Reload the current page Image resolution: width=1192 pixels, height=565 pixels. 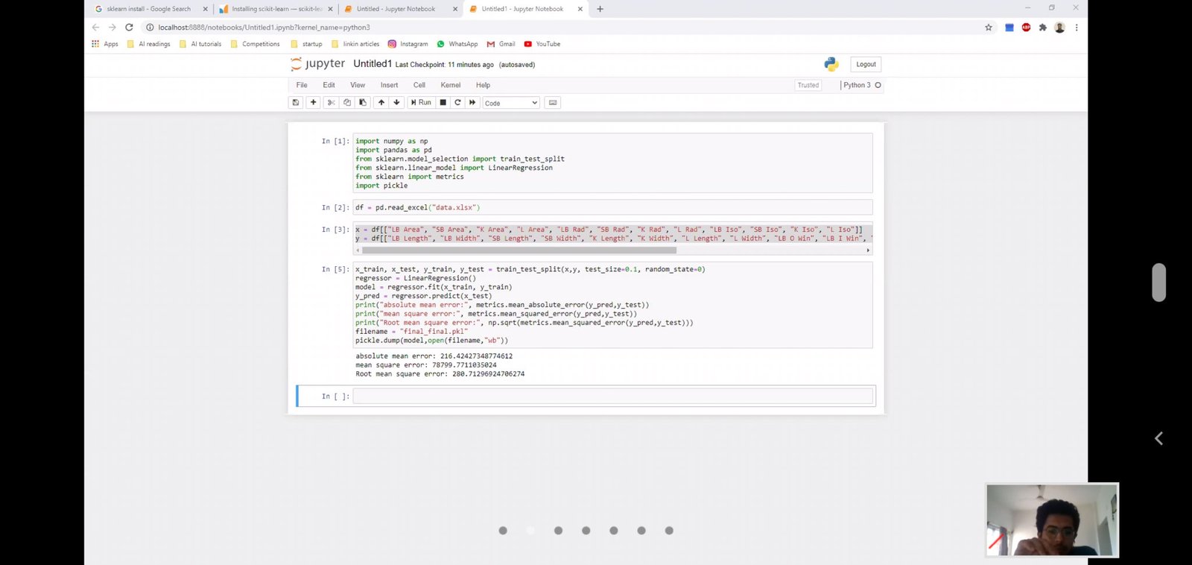[129, 28]
